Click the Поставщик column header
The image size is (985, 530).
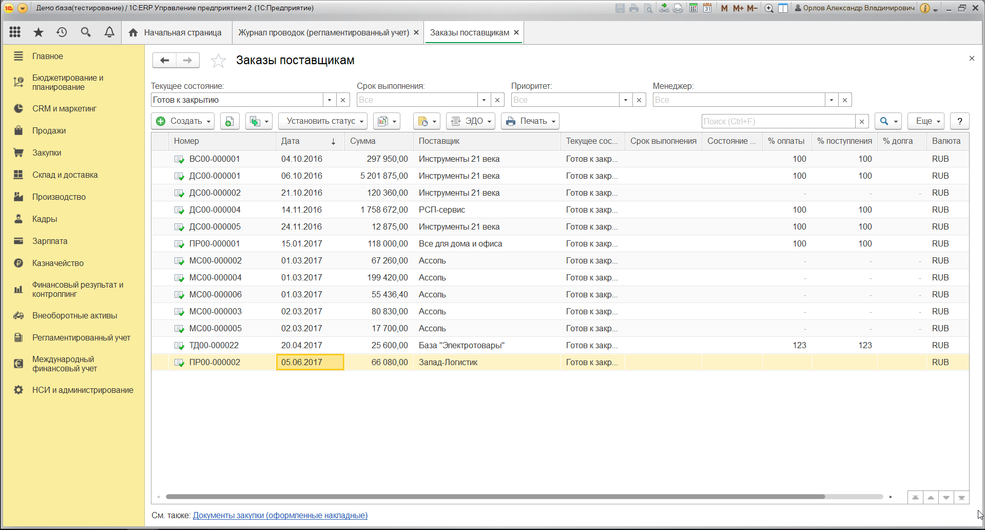(487, 141)
